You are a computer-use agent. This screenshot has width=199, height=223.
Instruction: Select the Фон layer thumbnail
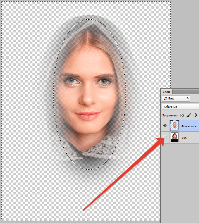pos(175,137)
